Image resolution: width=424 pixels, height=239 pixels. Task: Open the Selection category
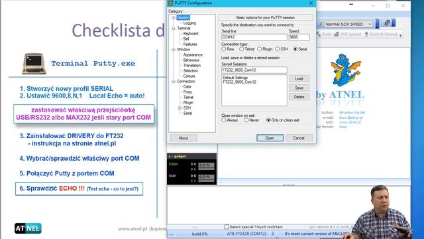pyautogui.click(x=191, y=71)
